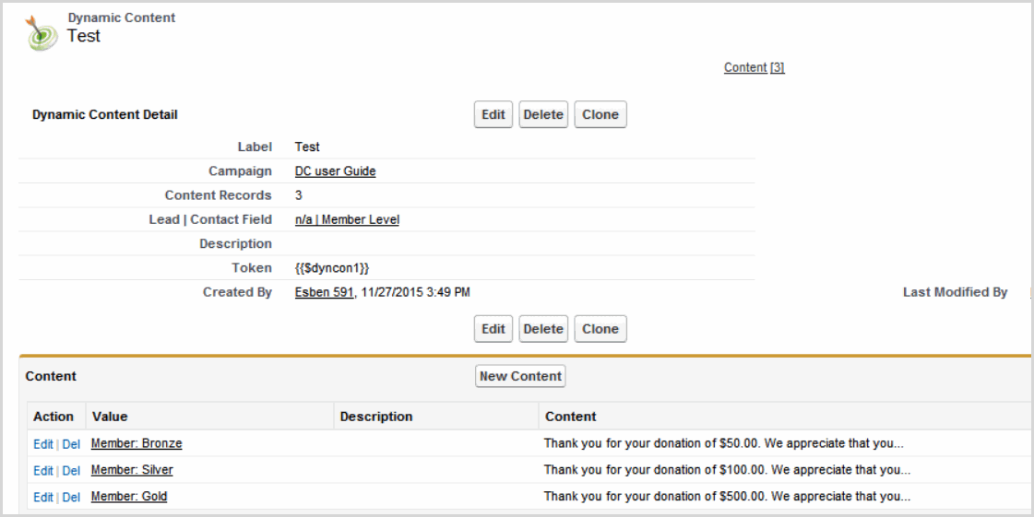
Task: Open the Member: Silver record
Action: click(132, 470)
